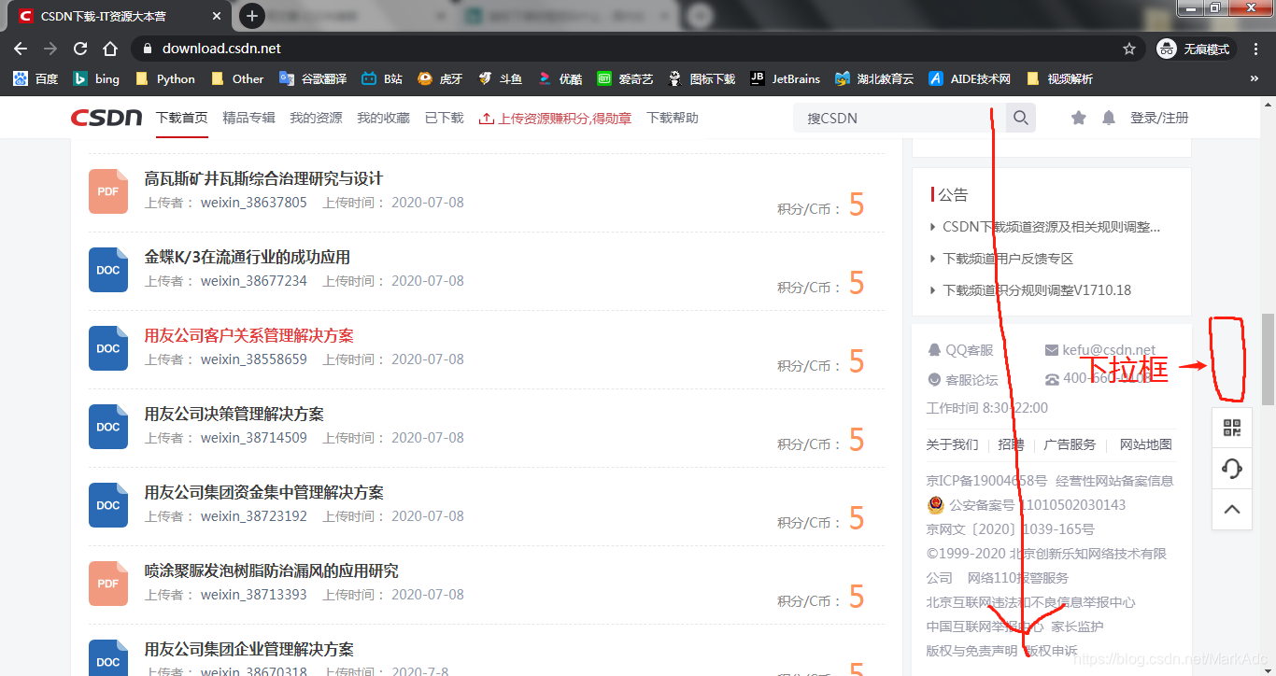Open 视频解析 bookmark folder

pos(1059,79)
